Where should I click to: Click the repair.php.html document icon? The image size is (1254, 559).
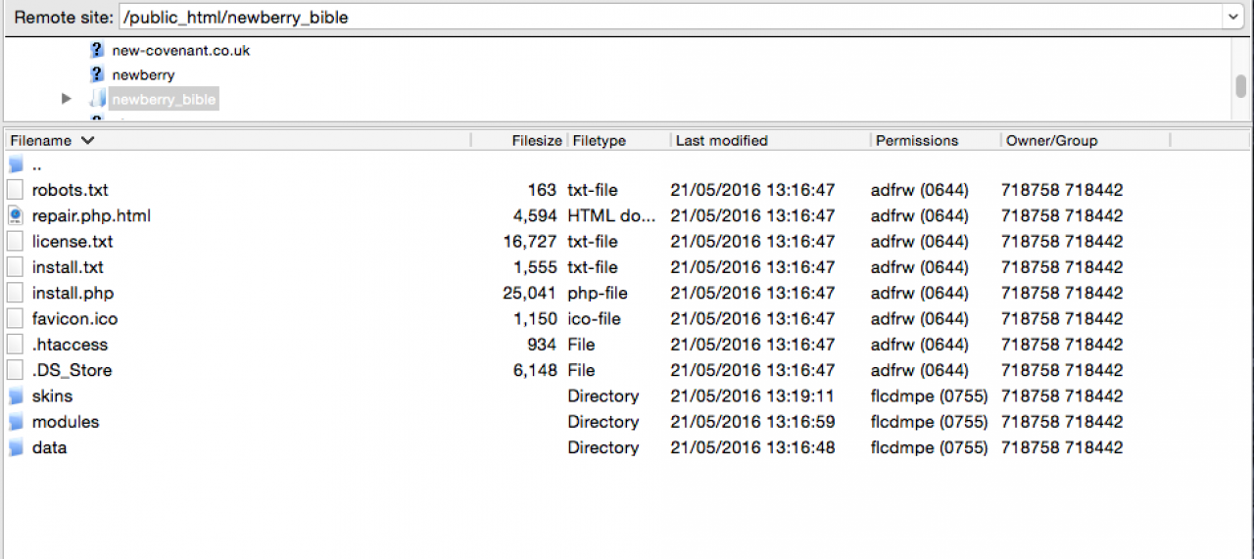click(x=15, y=215)
